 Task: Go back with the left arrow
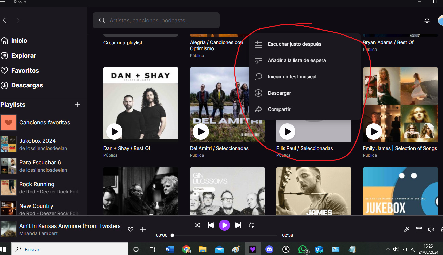(x=5, y=20)
